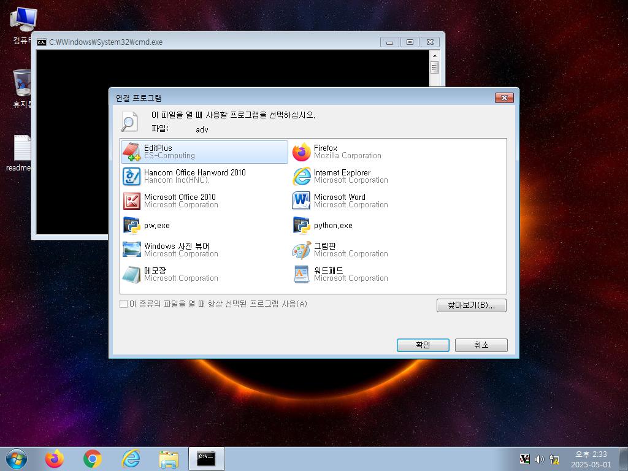Select the python.exe icon

302,226
